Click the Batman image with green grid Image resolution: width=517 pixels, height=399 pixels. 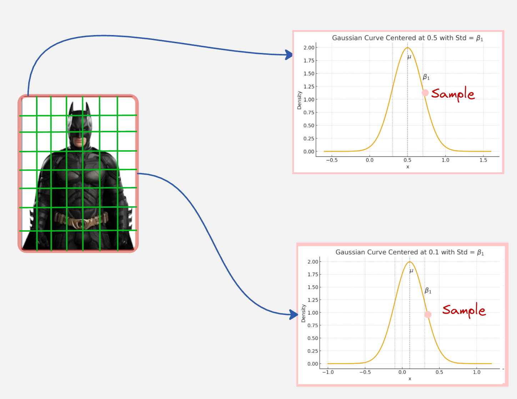[78, 174]
